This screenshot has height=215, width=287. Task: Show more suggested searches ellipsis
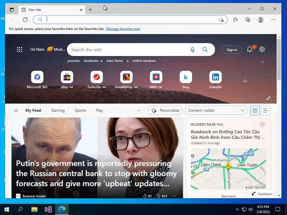point(165,61)
